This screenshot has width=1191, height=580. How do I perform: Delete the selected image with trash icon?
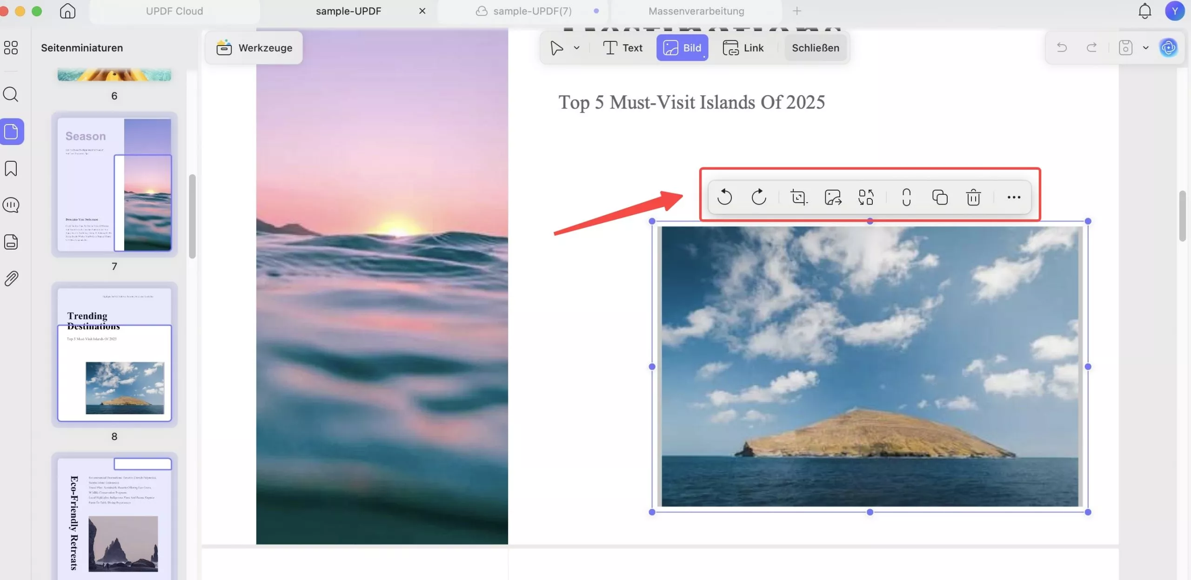click(x=973, y=197)
